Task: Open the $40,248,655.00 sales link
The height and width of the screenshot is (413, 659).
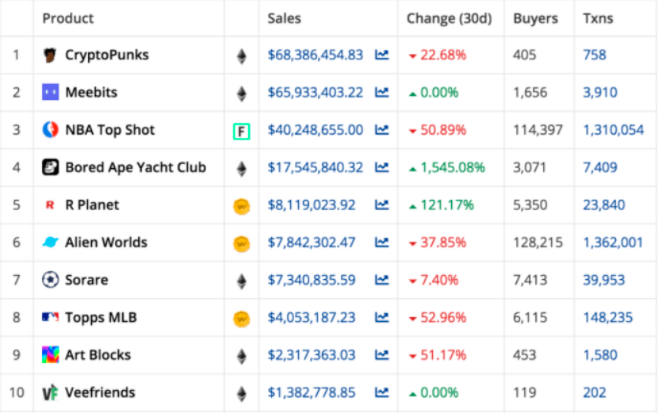Action: [x=315, y=130]
